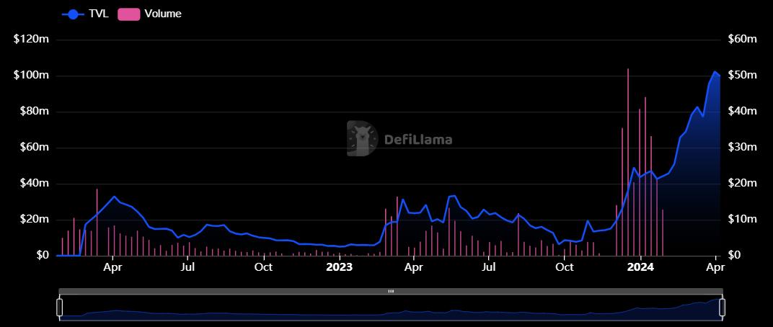The image size is (773, 327).
Task: Click the $0 left axis label
Action: point(42,255)
